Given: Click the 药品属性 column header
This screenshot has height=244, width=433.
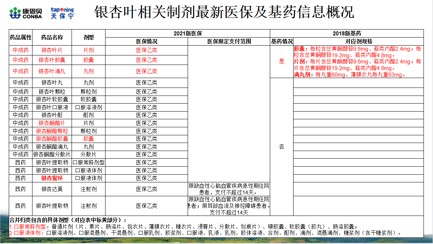Looking at the screenshot, I should point(21,37).
